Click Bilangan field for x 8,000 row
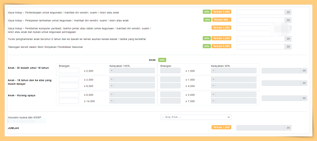The height and width of the screenshot is (141, 317). pyautogui.click(x=69, y=86)
